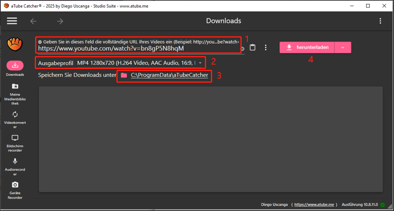Clear the URL field with the x icon
Screen dimensions: 394x211
coord(242,49)
